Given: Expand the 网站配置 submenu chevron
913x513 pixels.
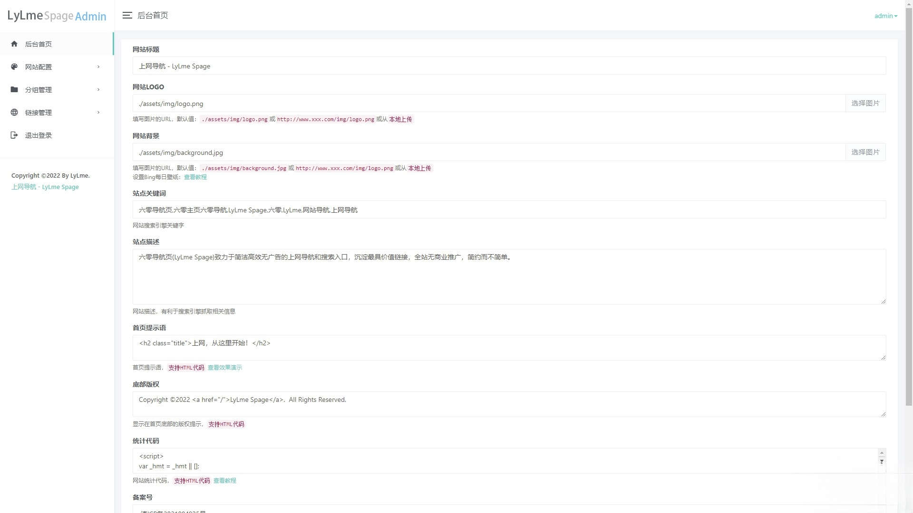Looking at the screenshot, I should (98, 66).
